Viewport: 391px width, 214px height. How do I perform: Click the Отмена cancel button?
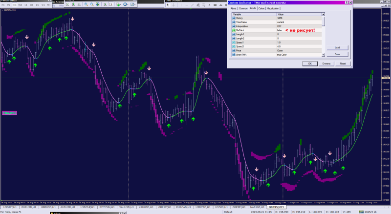(x=326, y=64)
